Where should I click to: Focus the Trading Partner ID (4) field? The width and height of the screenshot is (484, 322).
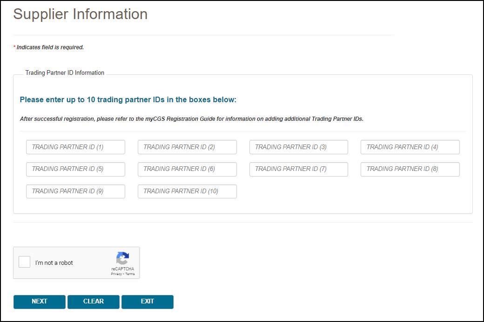(410, 147)
